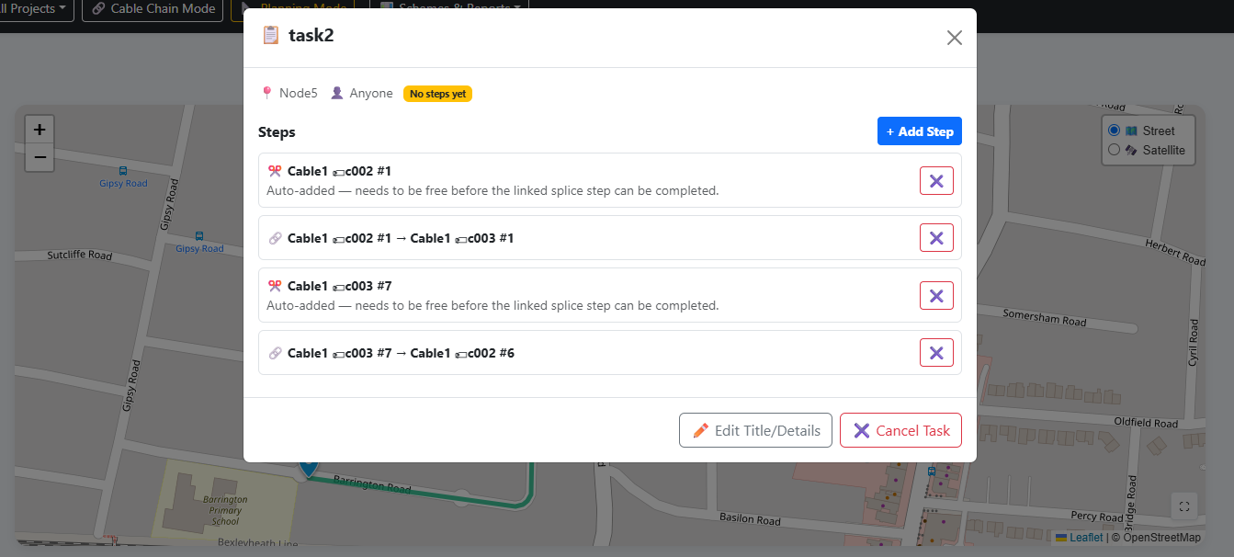Zoom in on the map
The width and height of the screenshot is (1234, 557).
[40, 130]
